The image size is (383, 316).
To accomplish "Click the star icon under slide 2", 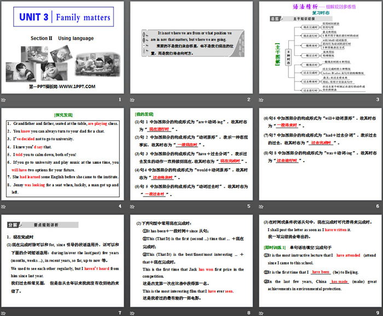I will click(132, 100).
